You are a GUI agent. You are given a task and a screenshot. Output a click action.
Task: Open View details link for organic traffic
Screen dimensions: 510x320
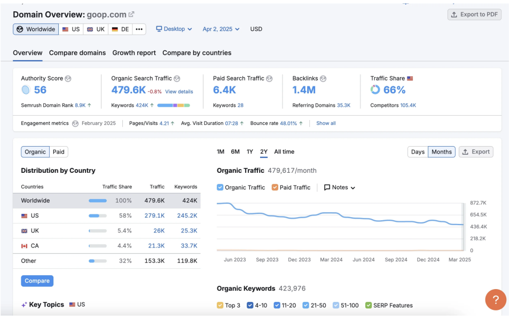point(179,92)
